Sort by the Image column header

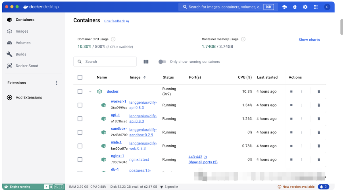coord(138,77)
